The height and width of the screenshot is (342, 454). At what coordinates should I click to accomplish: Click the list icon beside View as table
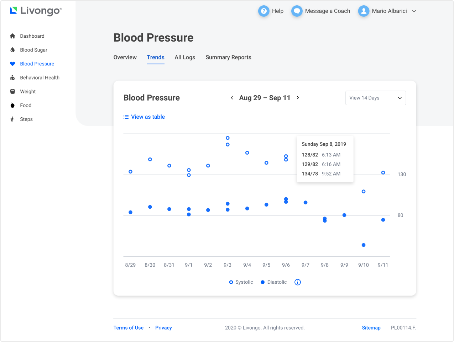point(126,117)
